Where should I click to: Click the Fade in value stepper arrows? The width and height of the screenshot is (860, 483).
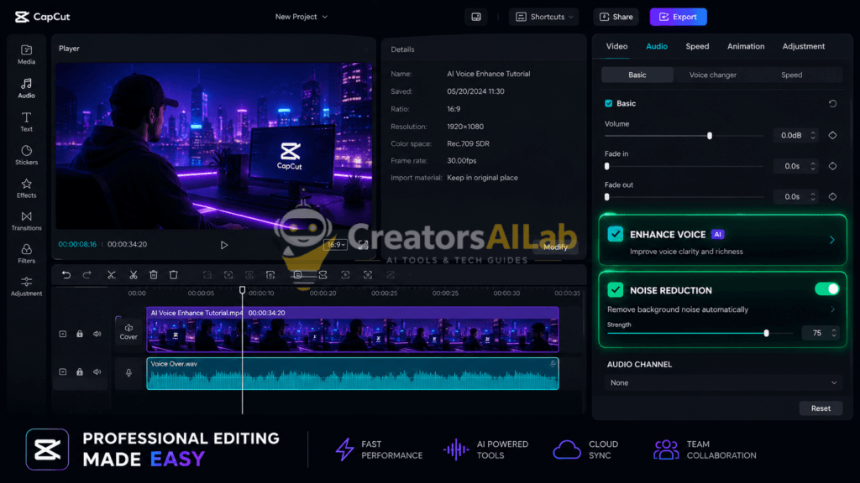click(813, 166)
